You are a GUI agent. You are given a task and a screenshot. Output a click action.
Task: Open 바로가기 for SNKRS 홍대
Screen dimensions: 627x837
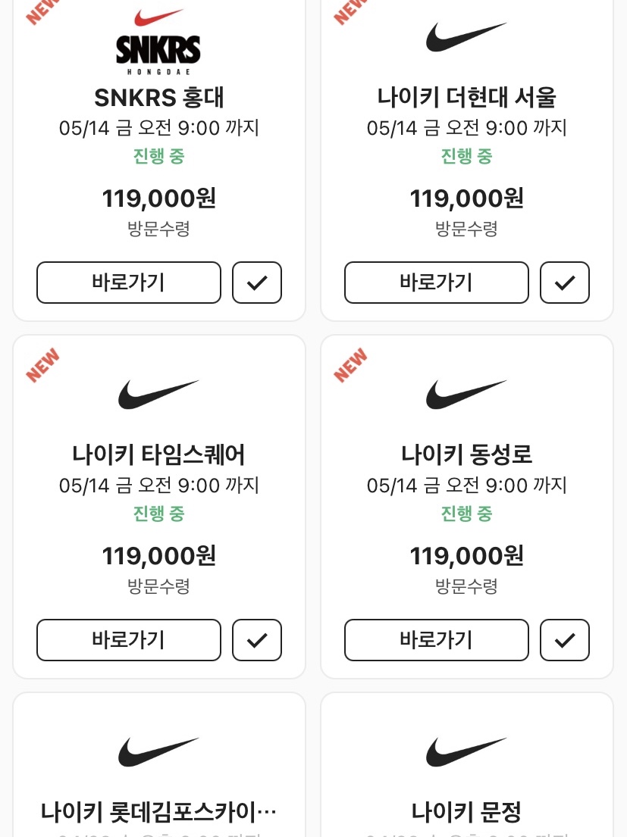click(x=129, y=283)
